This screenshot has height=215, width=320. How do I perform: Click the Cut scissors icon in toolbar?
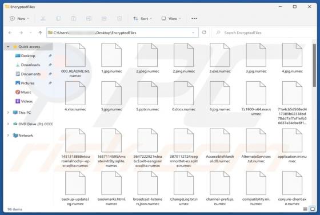43,18
